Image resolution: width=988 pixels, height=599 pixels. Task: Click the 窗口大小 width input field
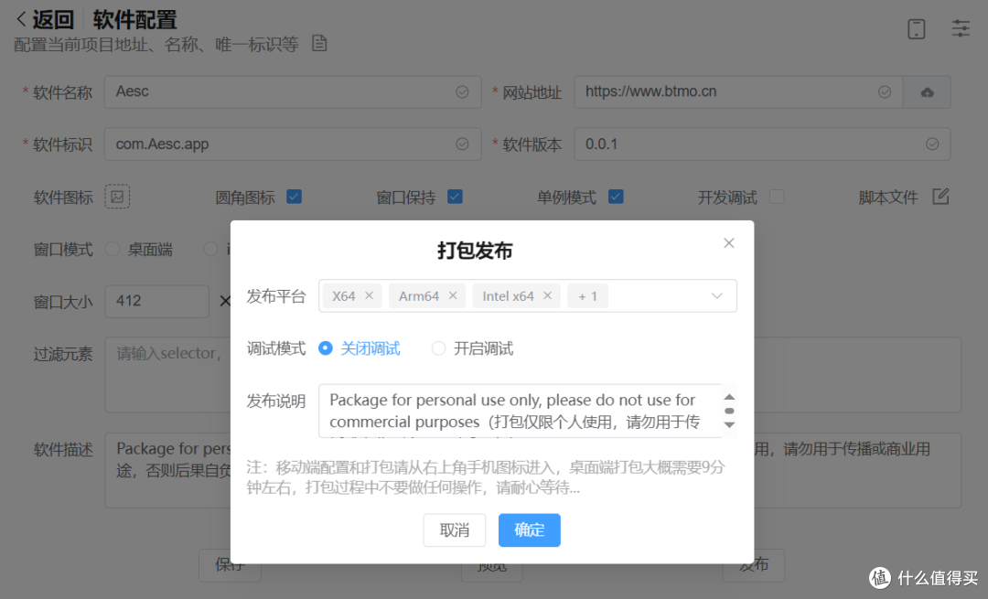pyautogui.click(x=156, y=301)
